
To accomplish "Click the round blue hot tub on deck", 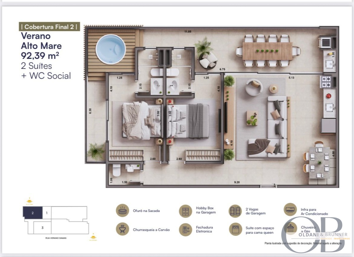I will pos(111,49).
